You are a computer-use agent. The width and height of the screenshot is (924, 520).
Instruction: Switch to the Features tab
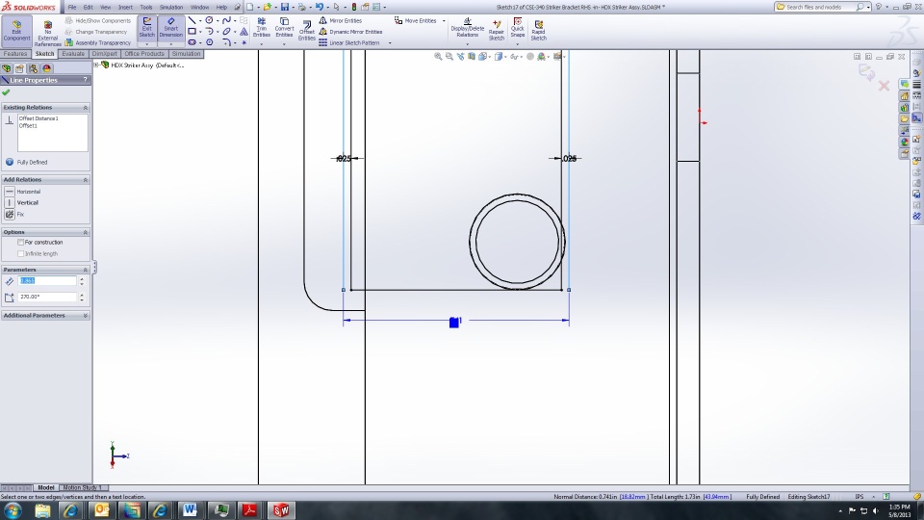15,54
